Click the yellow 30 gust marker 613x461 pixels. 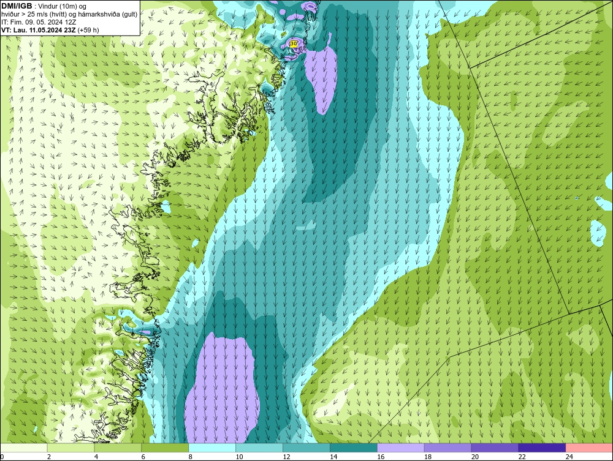point(294,43)
